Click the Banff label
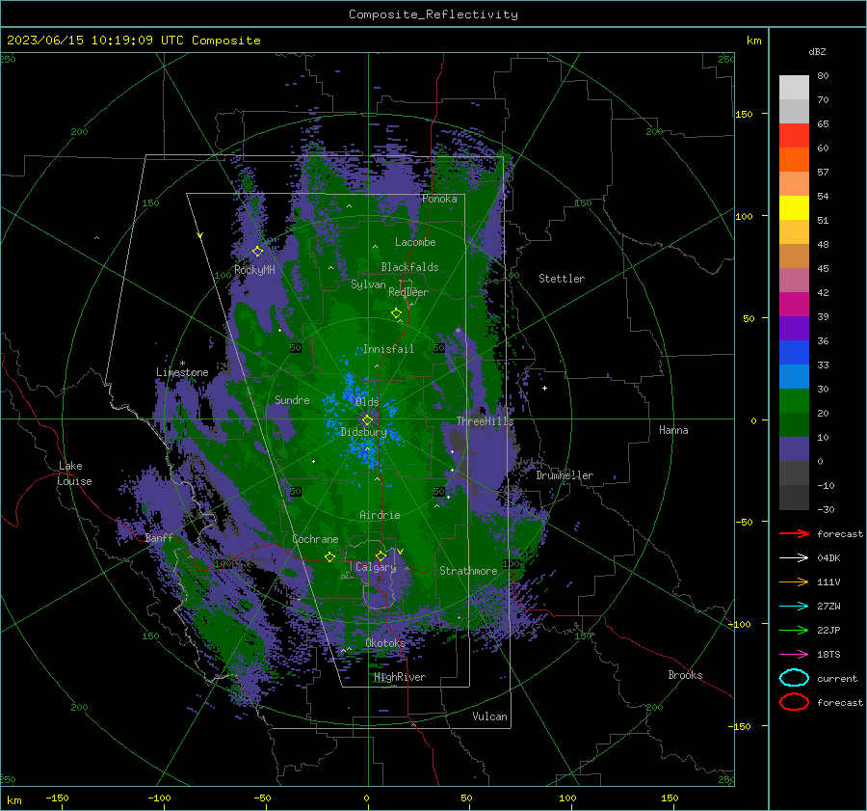The width and height of the screenshot is (867, 811). [x=159, y=537]
